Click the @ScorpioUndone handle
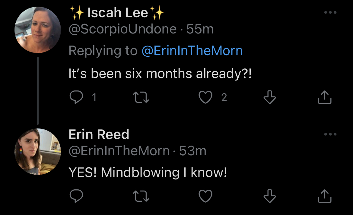This screenshot has width=353, height=215. click(x=123, y=29)
